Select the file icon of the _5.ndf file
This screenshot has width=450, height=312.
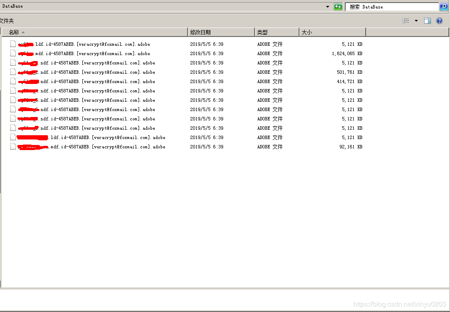click(x=13, y=100)
